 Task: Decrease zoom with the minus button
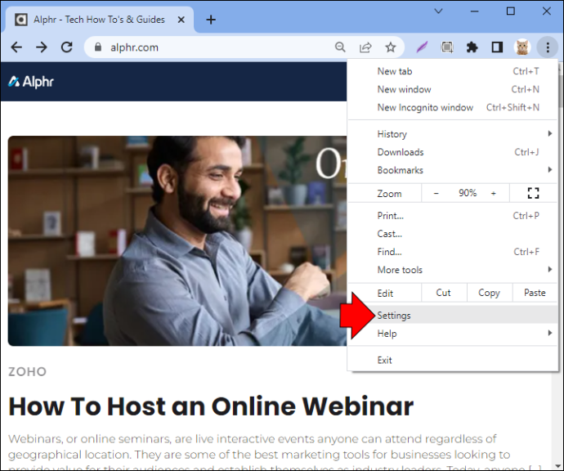(x=436, y=193)
